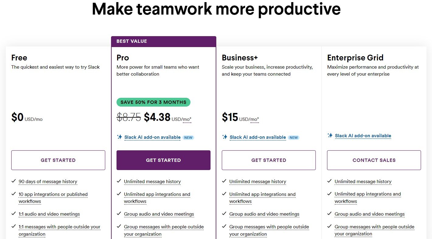Image resolution: width=432 pixels, height=239 pixels.
Task: Click the sparkle icon beside Enterprise Grid's AI add-on
Action: point(330,135)
